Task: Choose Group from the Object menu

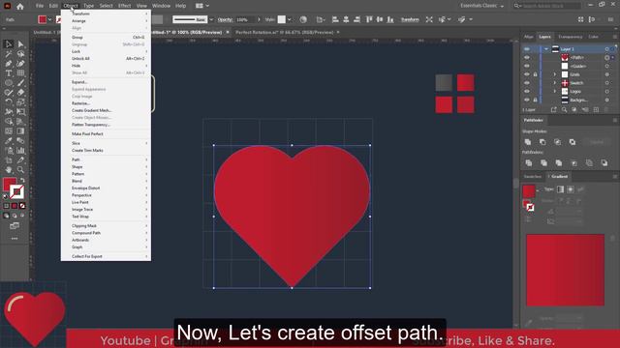Action: pos(106,37)
